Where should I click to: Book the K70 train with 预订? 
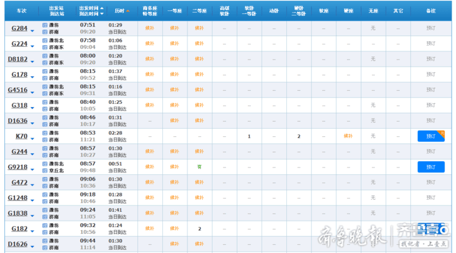[431, 136]
